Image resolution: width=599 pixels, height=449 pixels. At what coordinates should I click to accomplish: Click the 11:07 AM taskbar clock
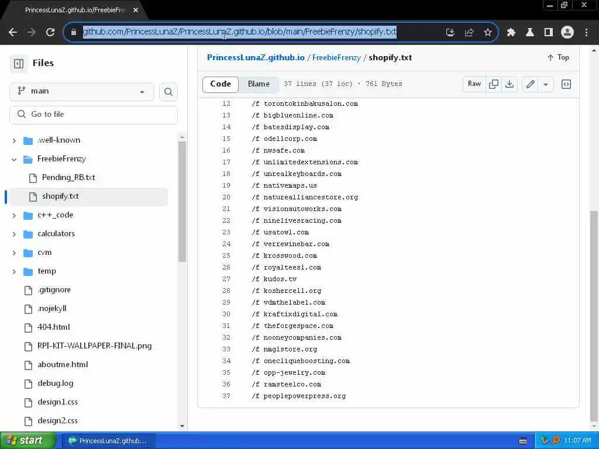[x=577, y=441]
